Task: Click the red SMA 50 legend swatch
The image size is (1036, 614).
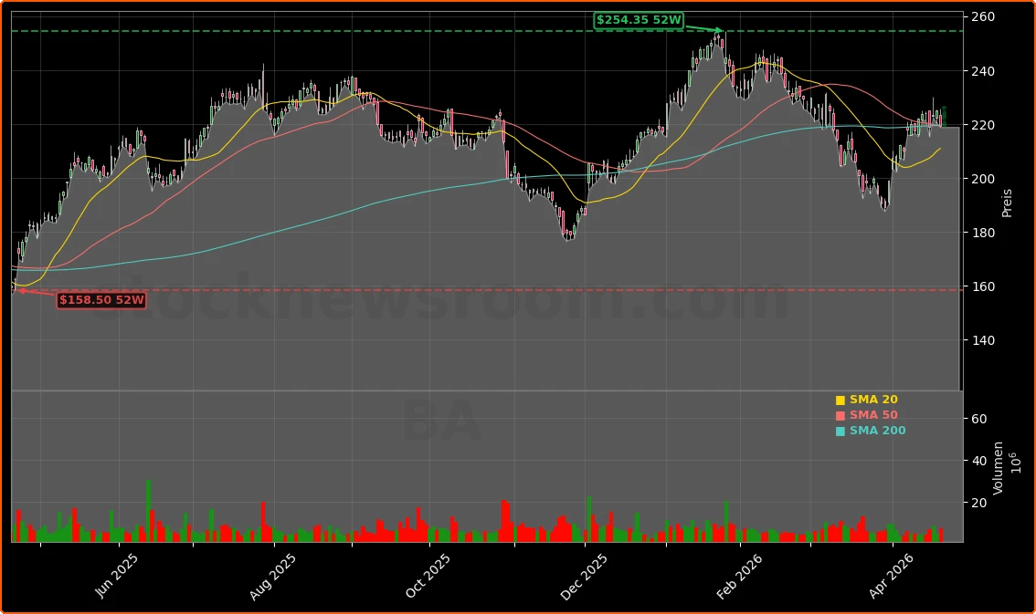Action: [x=840, y=416]
